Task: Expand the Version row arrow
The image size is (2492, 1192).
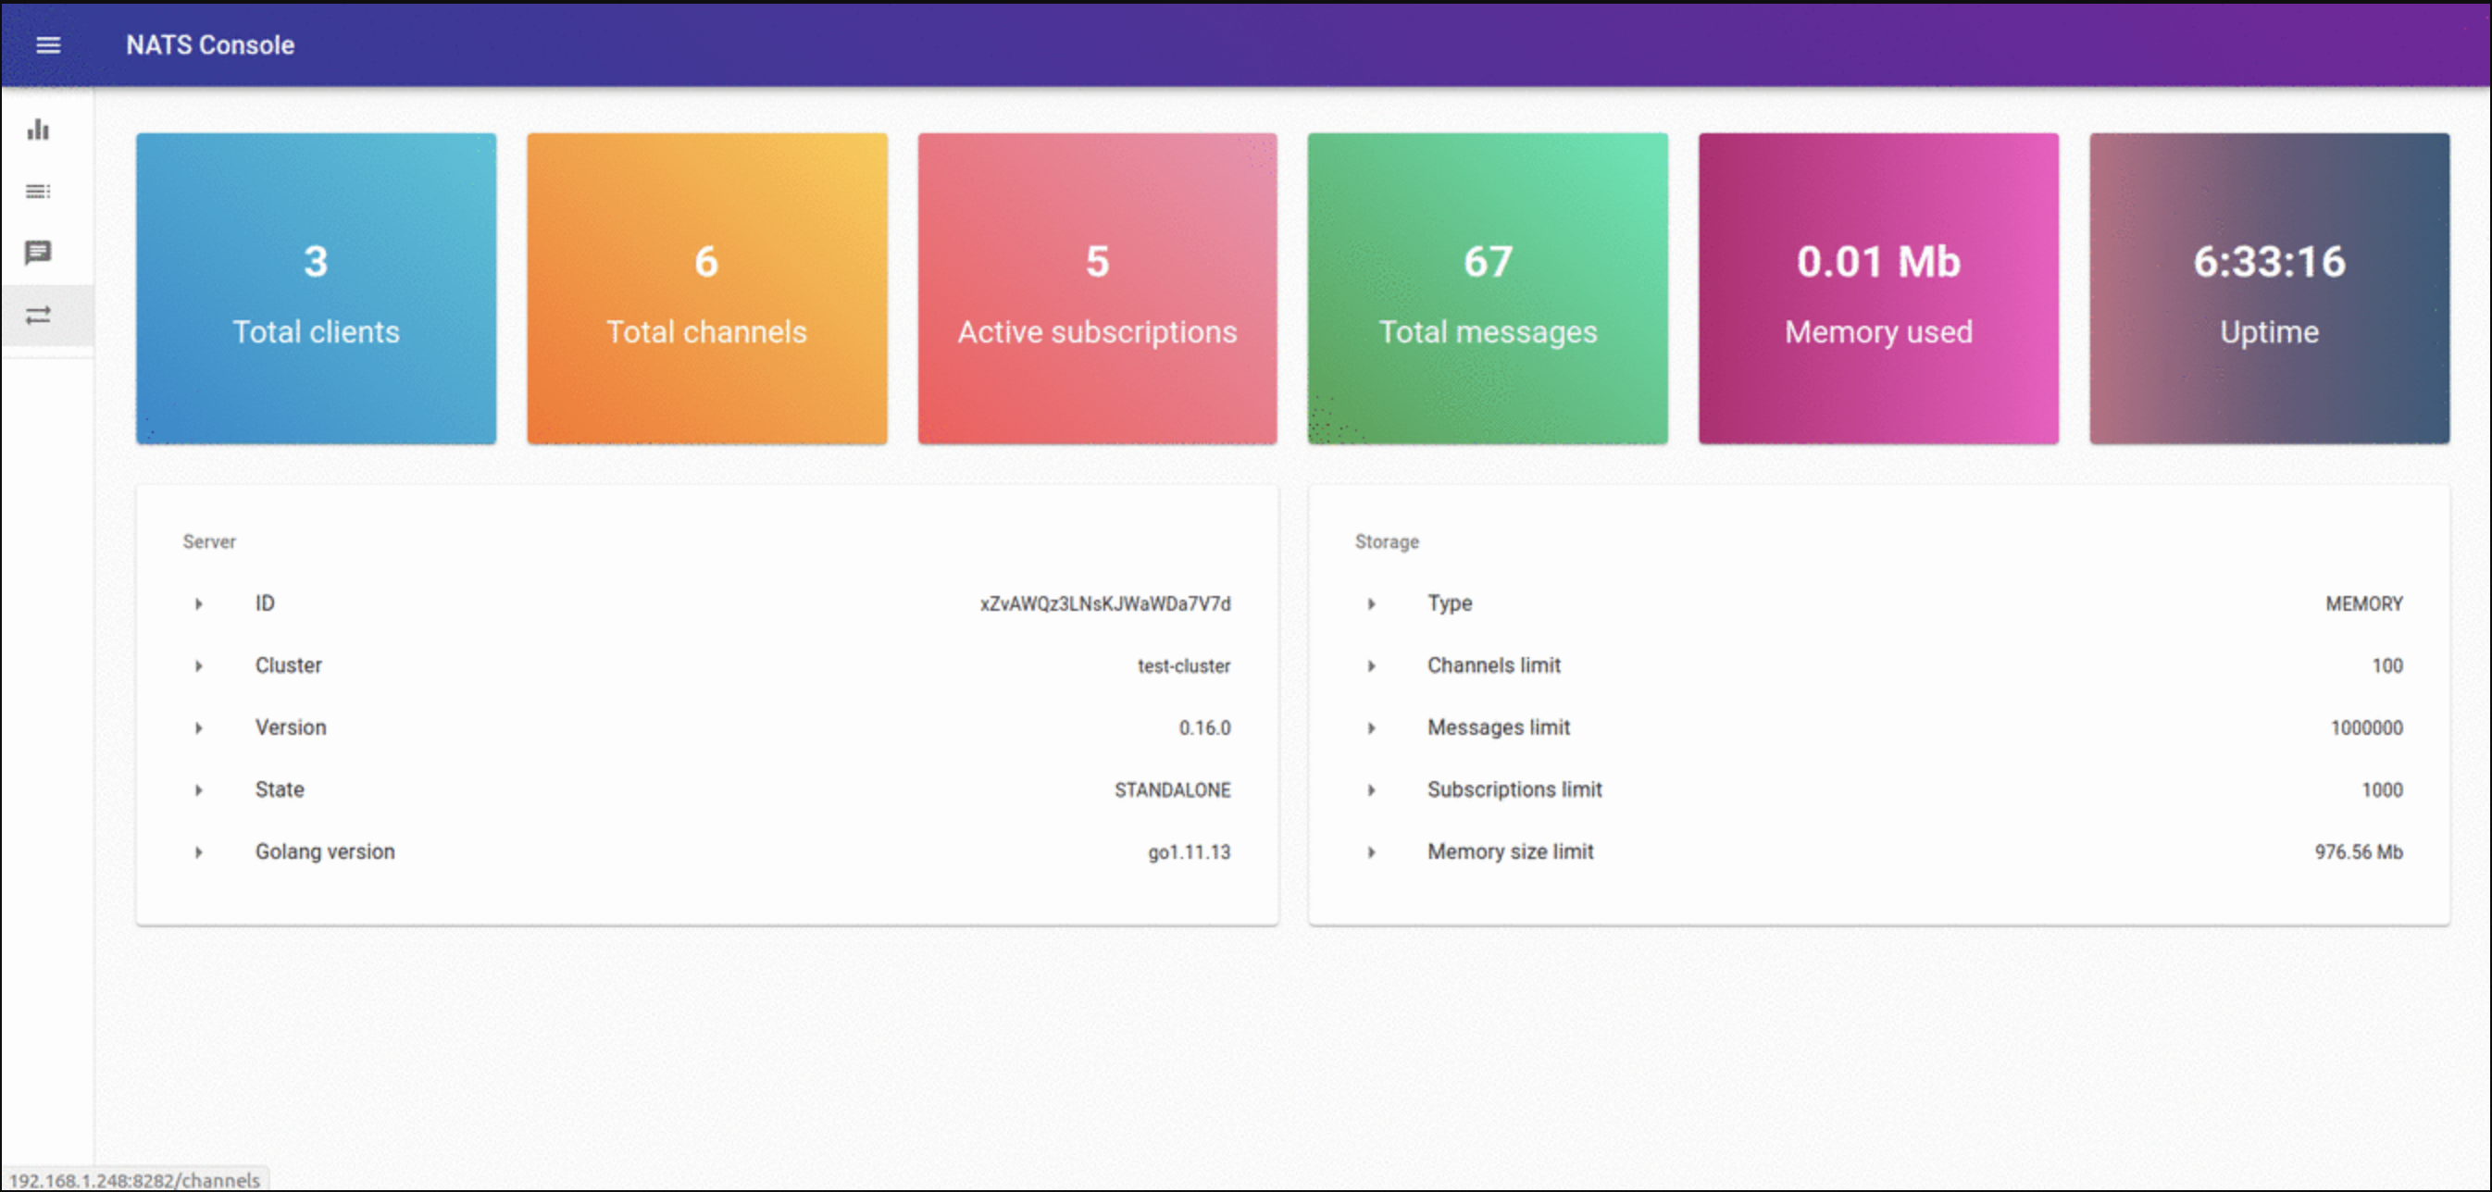Action: [198, 727]
